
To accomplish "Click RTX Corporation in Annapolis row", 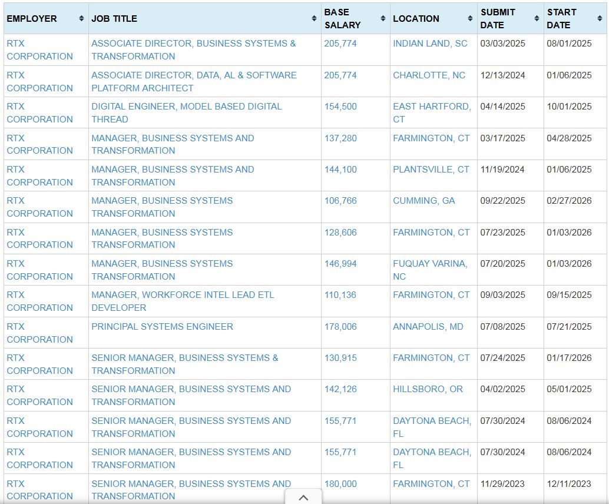I will (39, 333).
